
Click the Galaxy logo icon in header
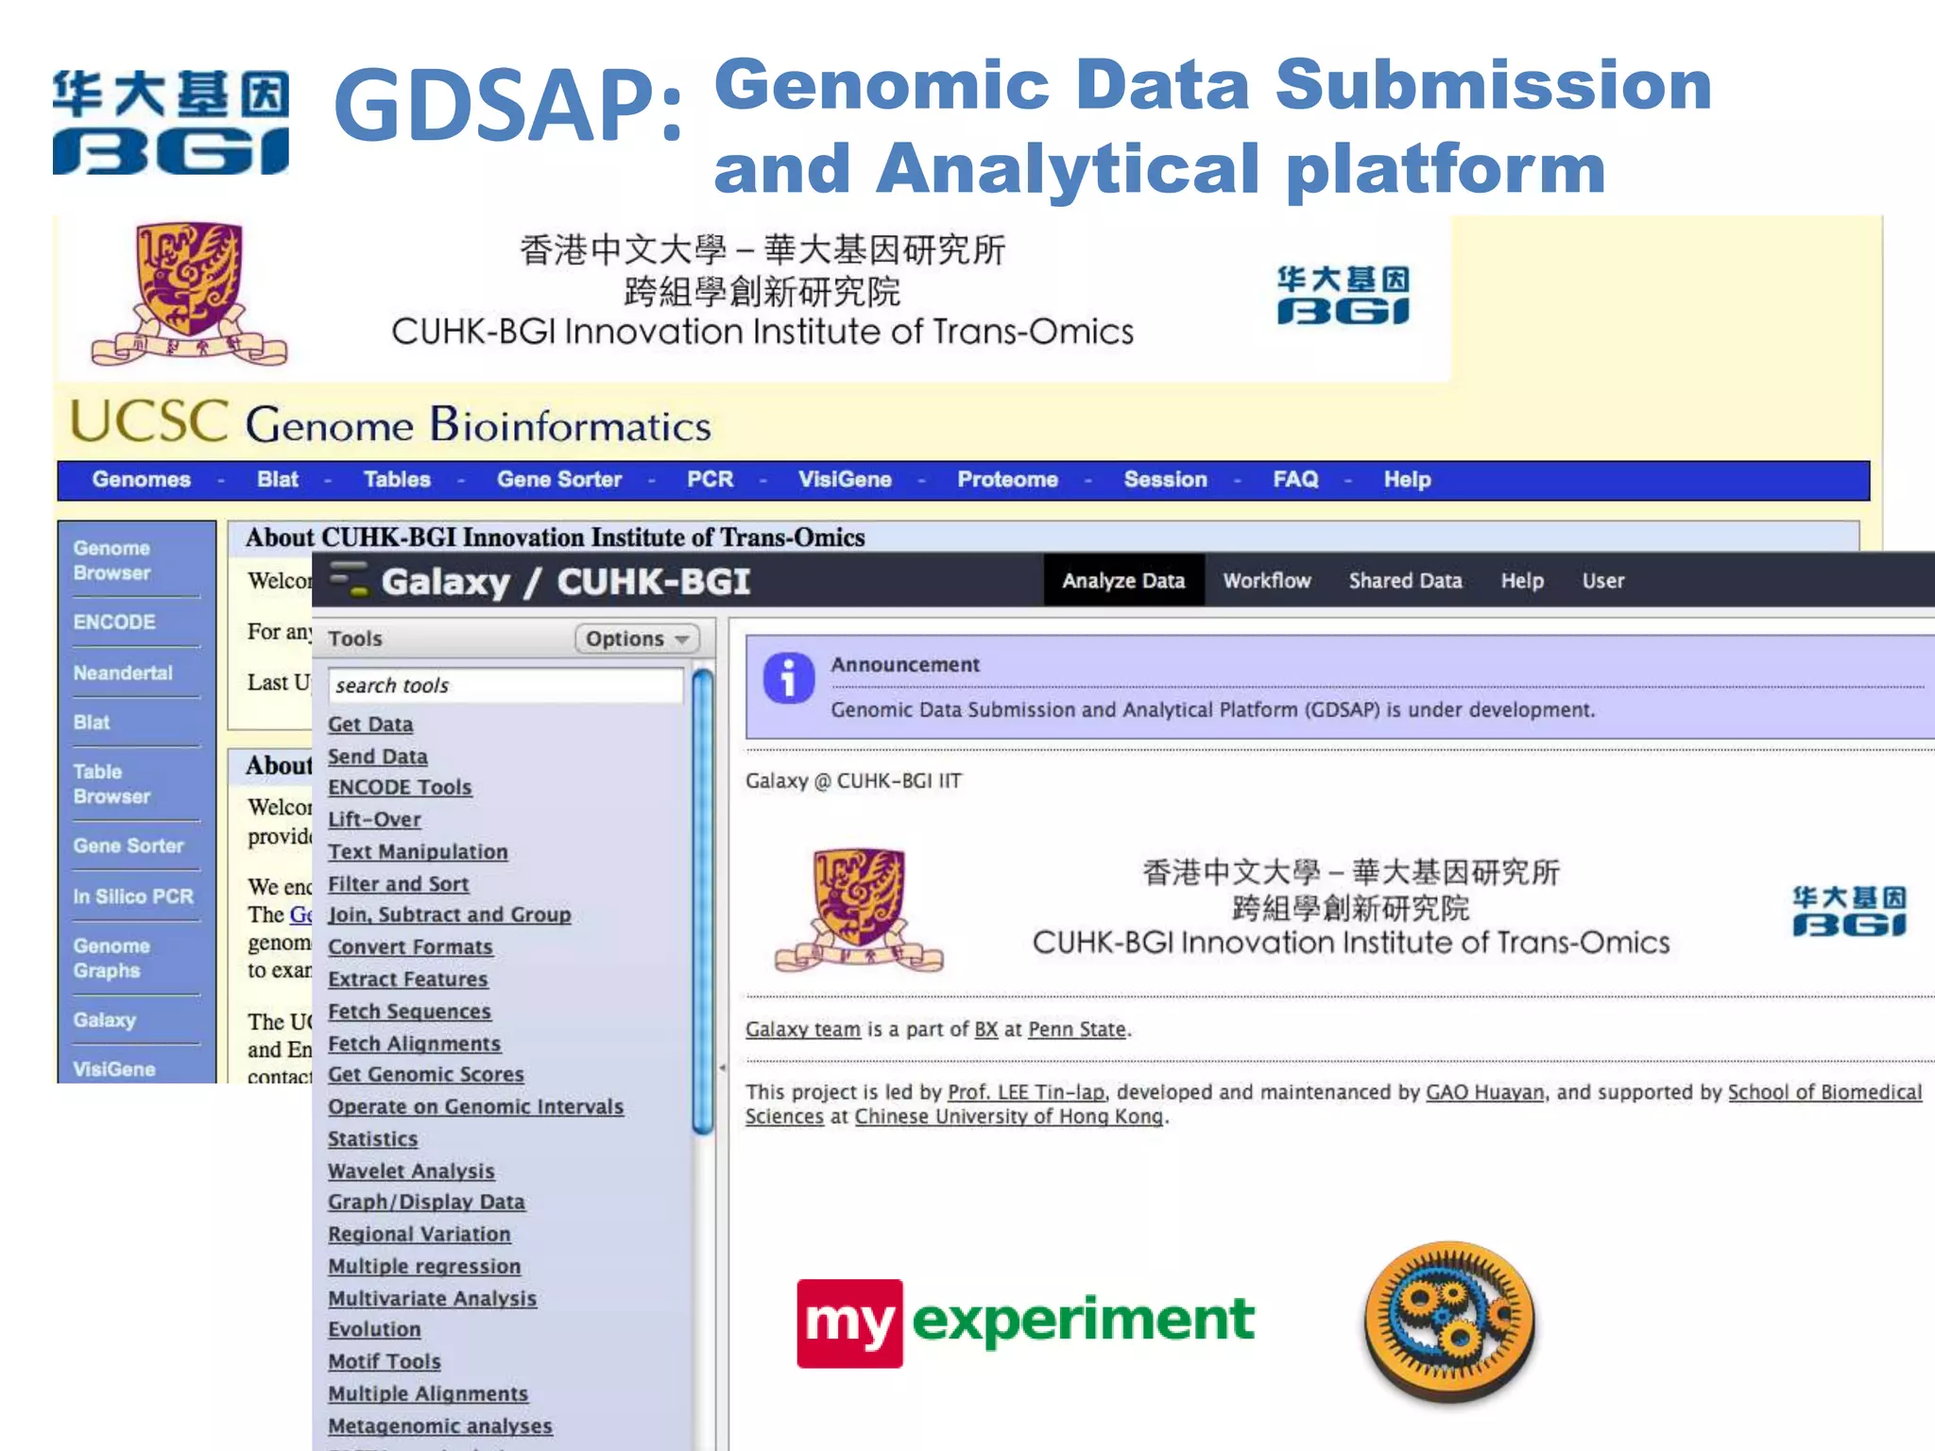click(350, 579)
